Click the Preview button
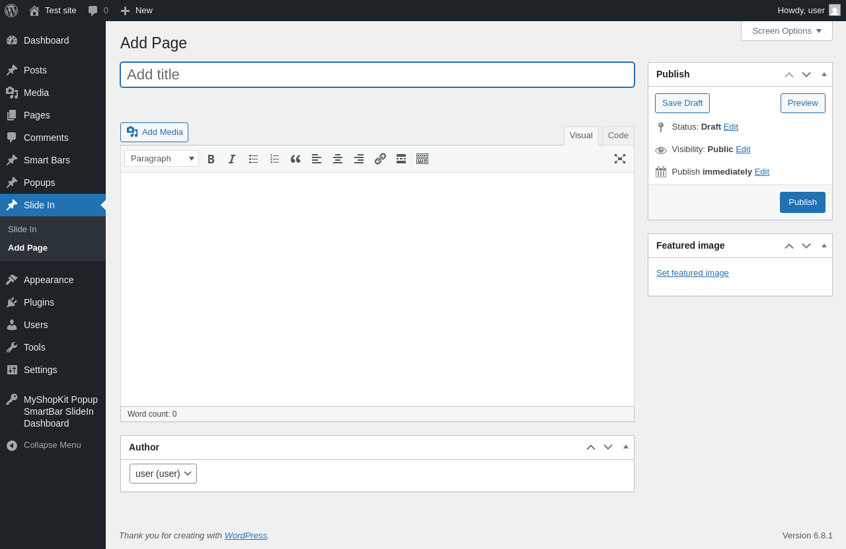This screenshot has height=549, width=846. pos(802,103)
